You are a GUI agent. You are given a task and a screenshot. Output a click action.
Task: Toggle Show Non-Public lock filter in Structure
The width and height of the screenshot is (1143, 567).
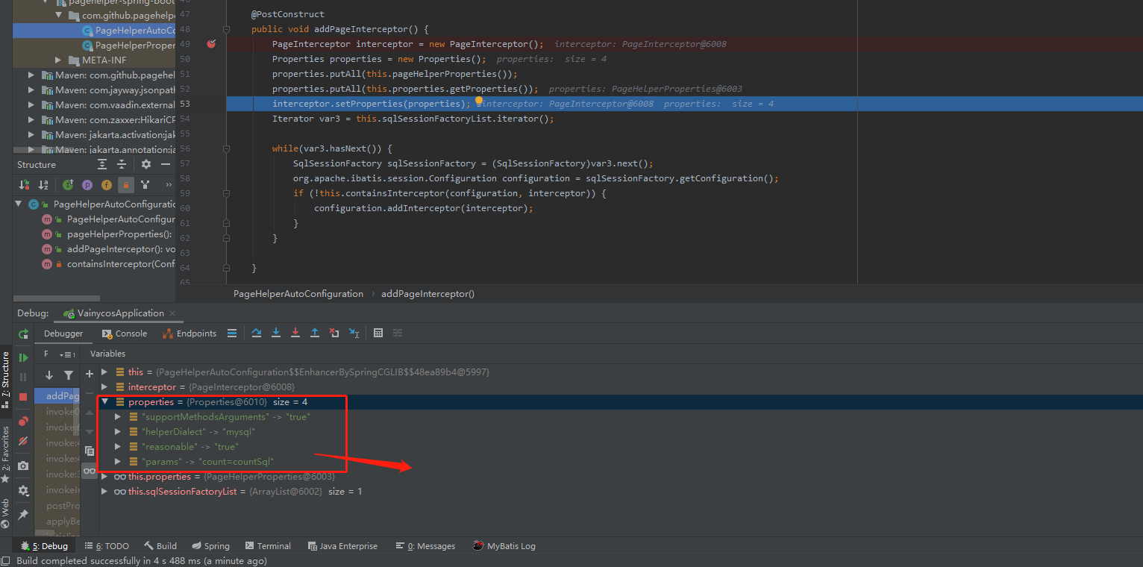click(x=126, y=184)
